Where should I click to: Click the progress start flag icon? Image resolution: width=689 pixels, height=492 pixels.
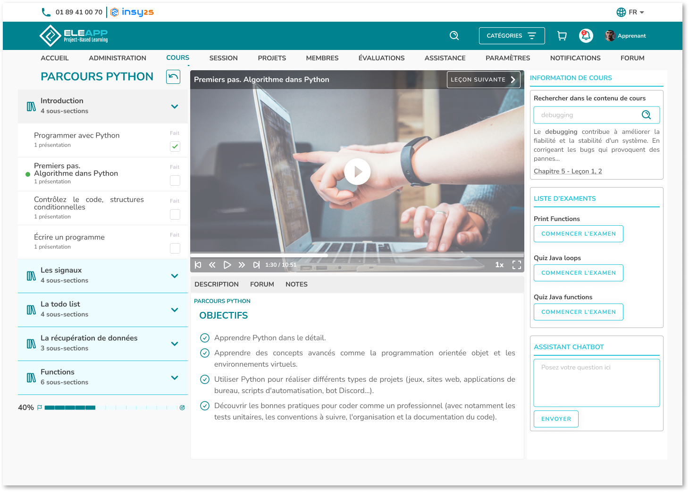tap(40, 408)
